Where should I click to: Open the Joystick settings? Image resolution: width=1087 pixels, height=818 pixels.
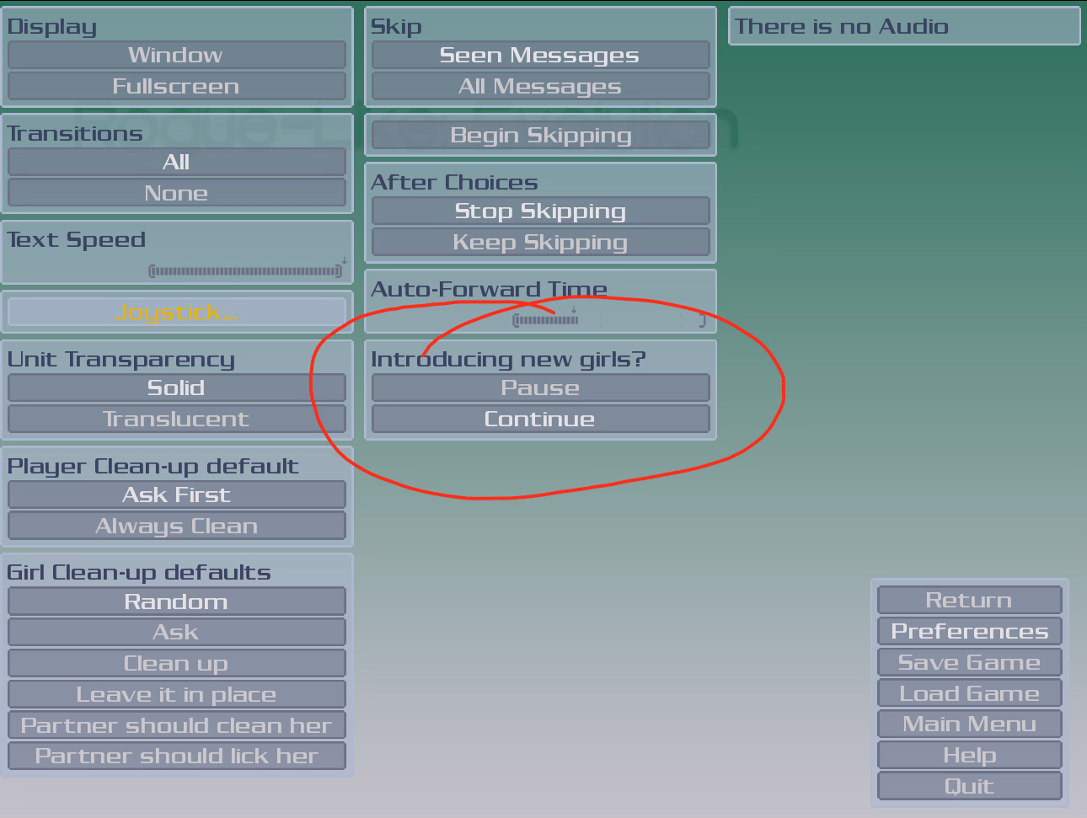(176, 312)
